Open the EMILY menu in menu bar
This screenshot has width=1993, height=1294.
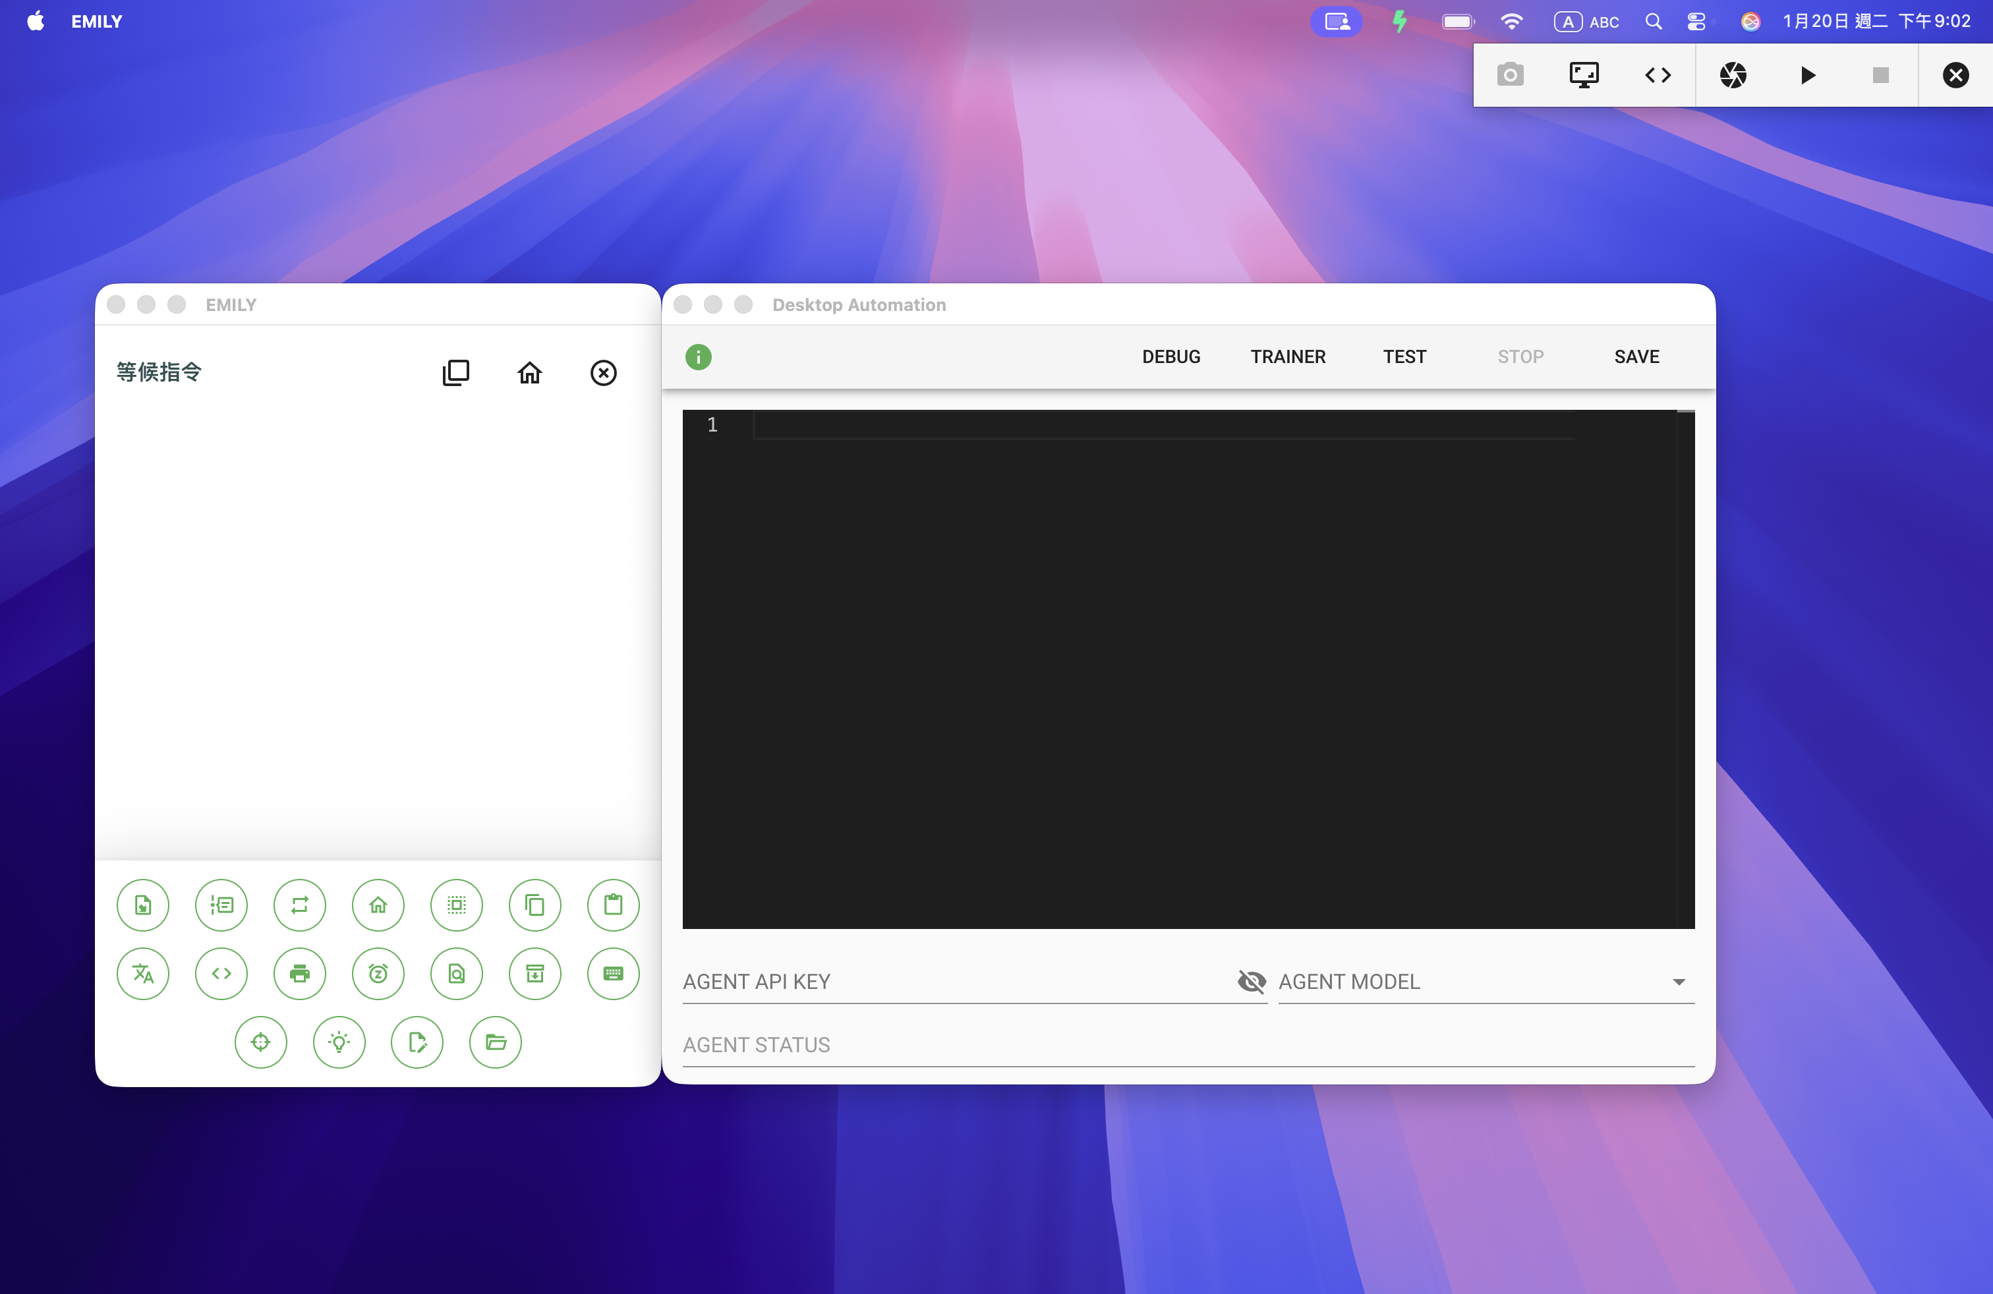96,22
